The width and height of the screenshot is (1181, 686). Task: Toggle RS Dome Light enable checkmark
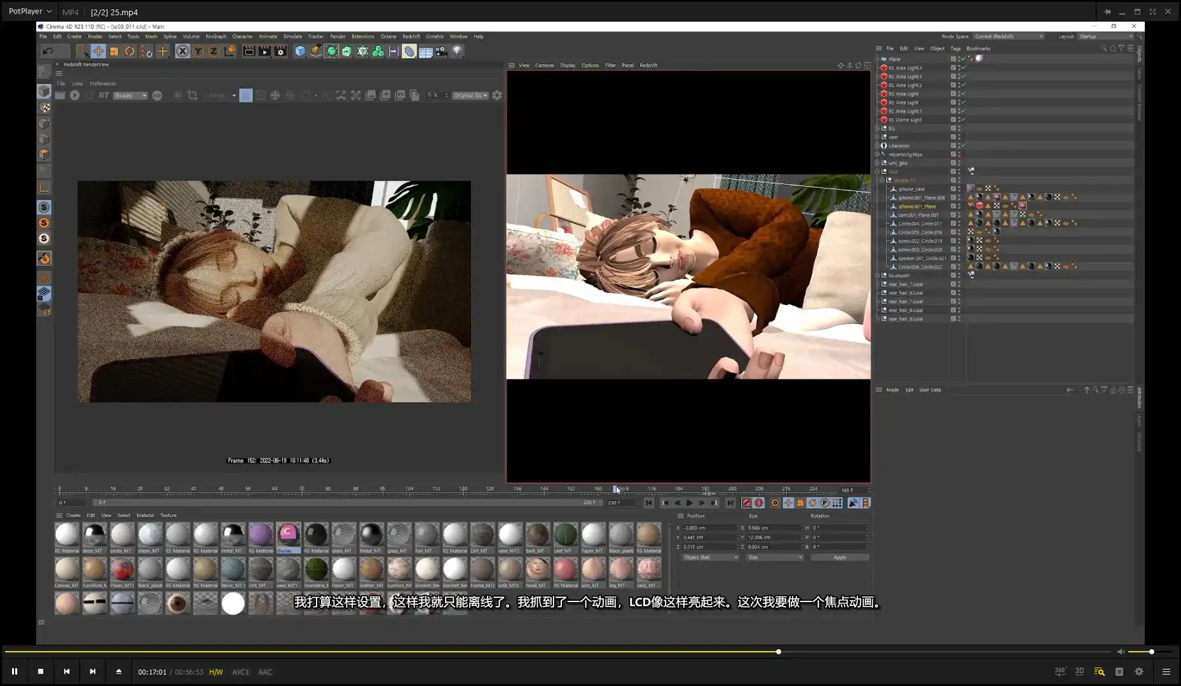(x=963, y=119)
